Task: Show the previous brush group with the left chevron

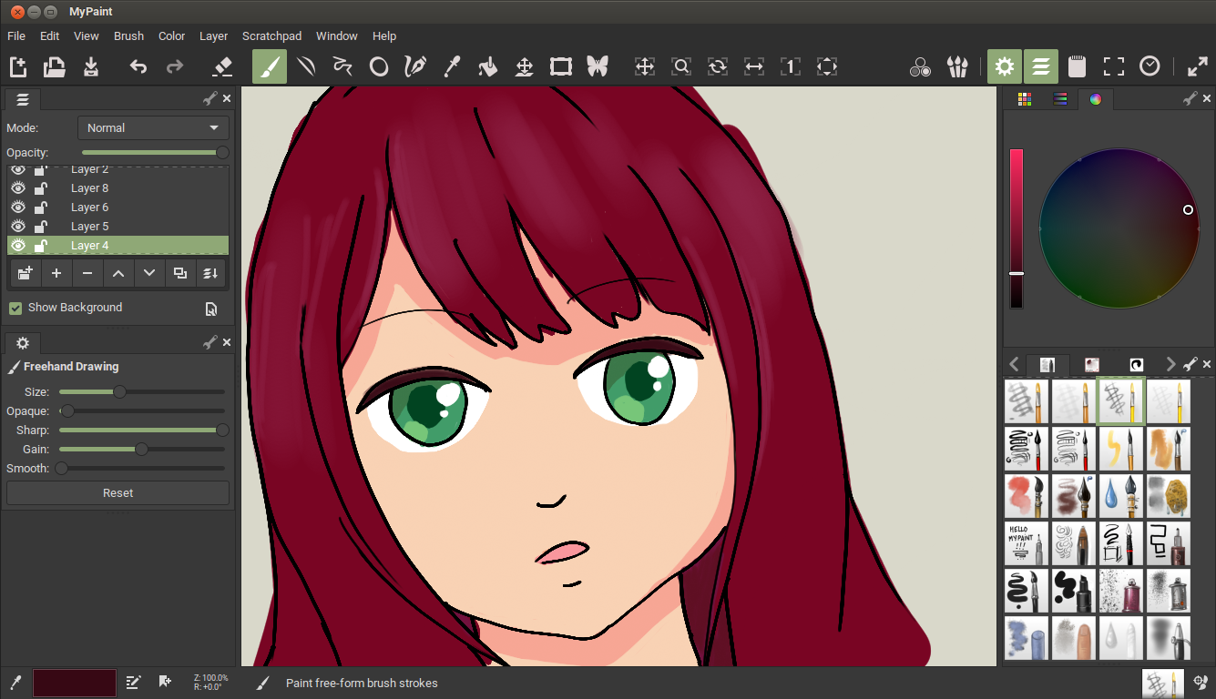Action: click(1014, 364)
